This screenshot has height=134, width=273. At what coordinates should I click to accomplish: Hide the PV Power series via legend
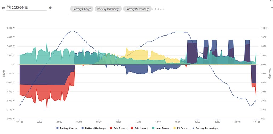pos(182,128)
